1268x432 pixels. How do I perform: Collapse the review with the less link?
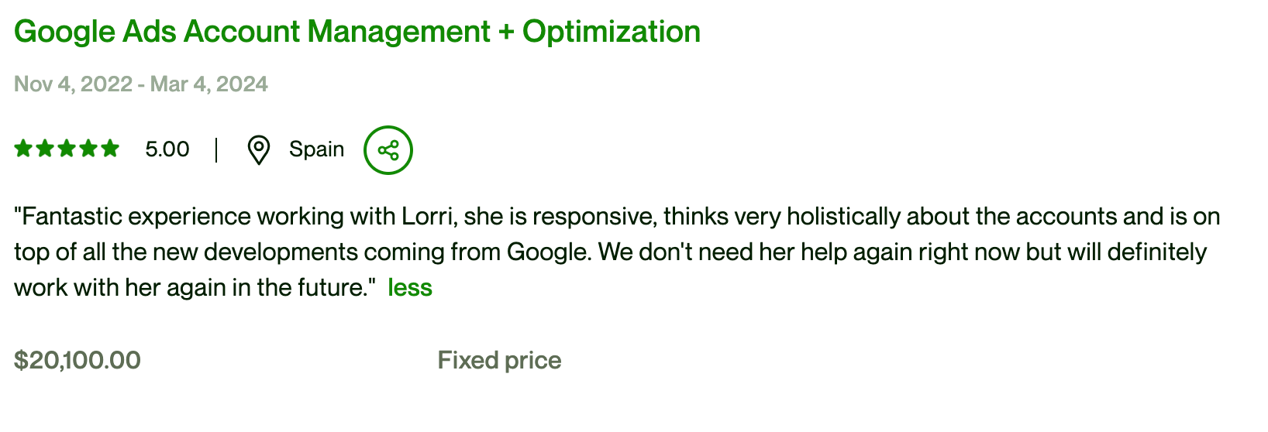(410, 288)
